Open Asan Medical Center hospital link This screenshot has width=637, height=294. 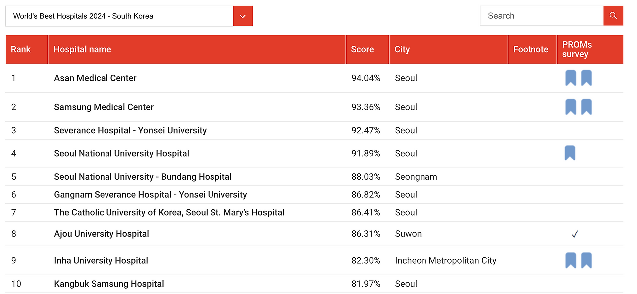pos(95,78)
